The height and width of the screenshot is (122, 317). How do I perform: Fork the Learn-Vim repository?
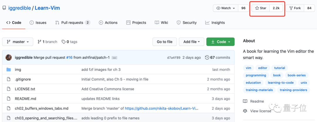point(295,8)
